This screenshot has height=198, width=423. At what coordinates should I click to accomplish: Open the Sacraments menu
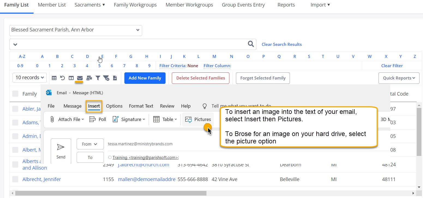[x=89, y=5]
